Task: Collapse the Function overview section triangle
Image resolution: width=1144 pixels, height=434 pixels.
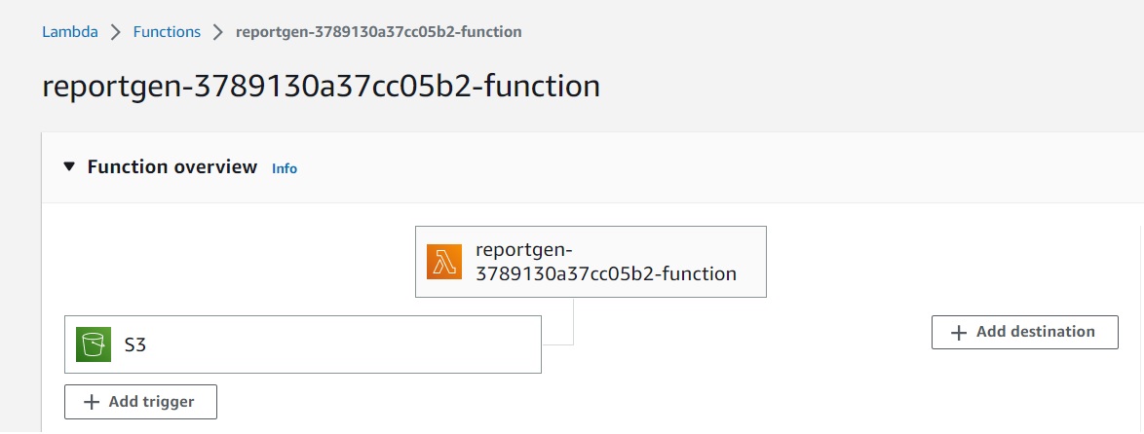Action: click(68, 167)
